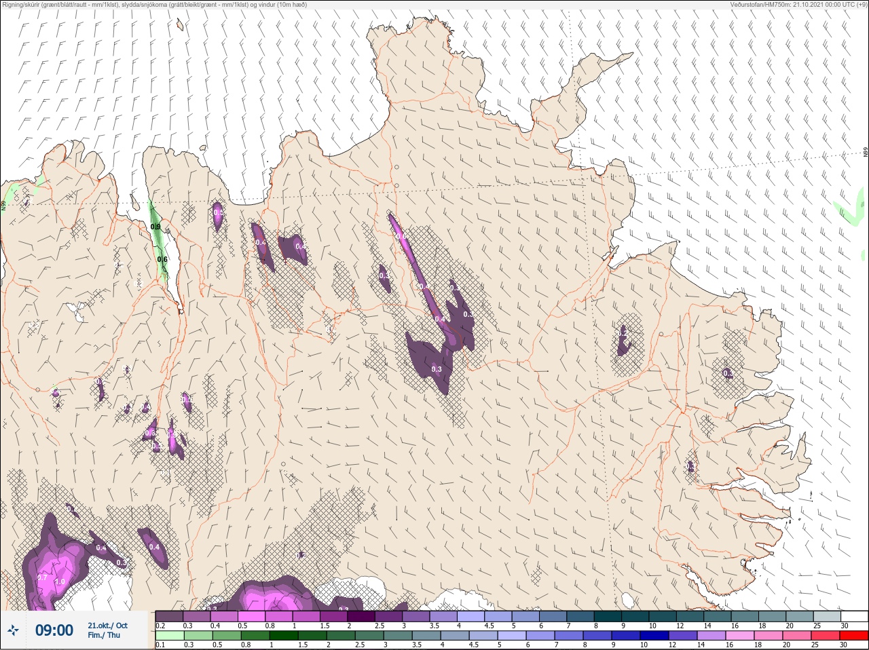This screenshot has height=650, width=869.
Task: Select pink rain swatch between 16 and 18
Action: point(740,636)
